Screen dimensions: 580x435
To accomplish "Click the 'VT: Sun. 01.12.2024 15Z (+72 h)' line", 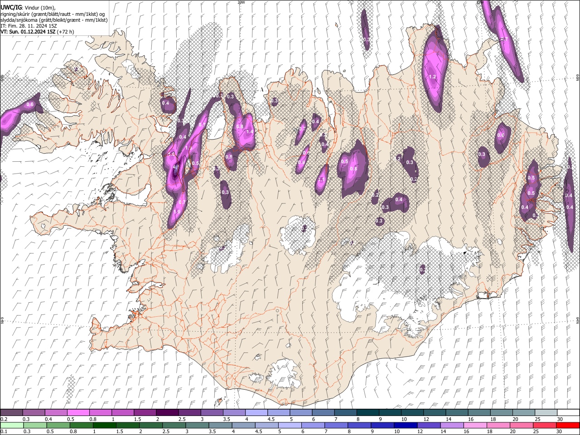I will [x=37, y=32].
